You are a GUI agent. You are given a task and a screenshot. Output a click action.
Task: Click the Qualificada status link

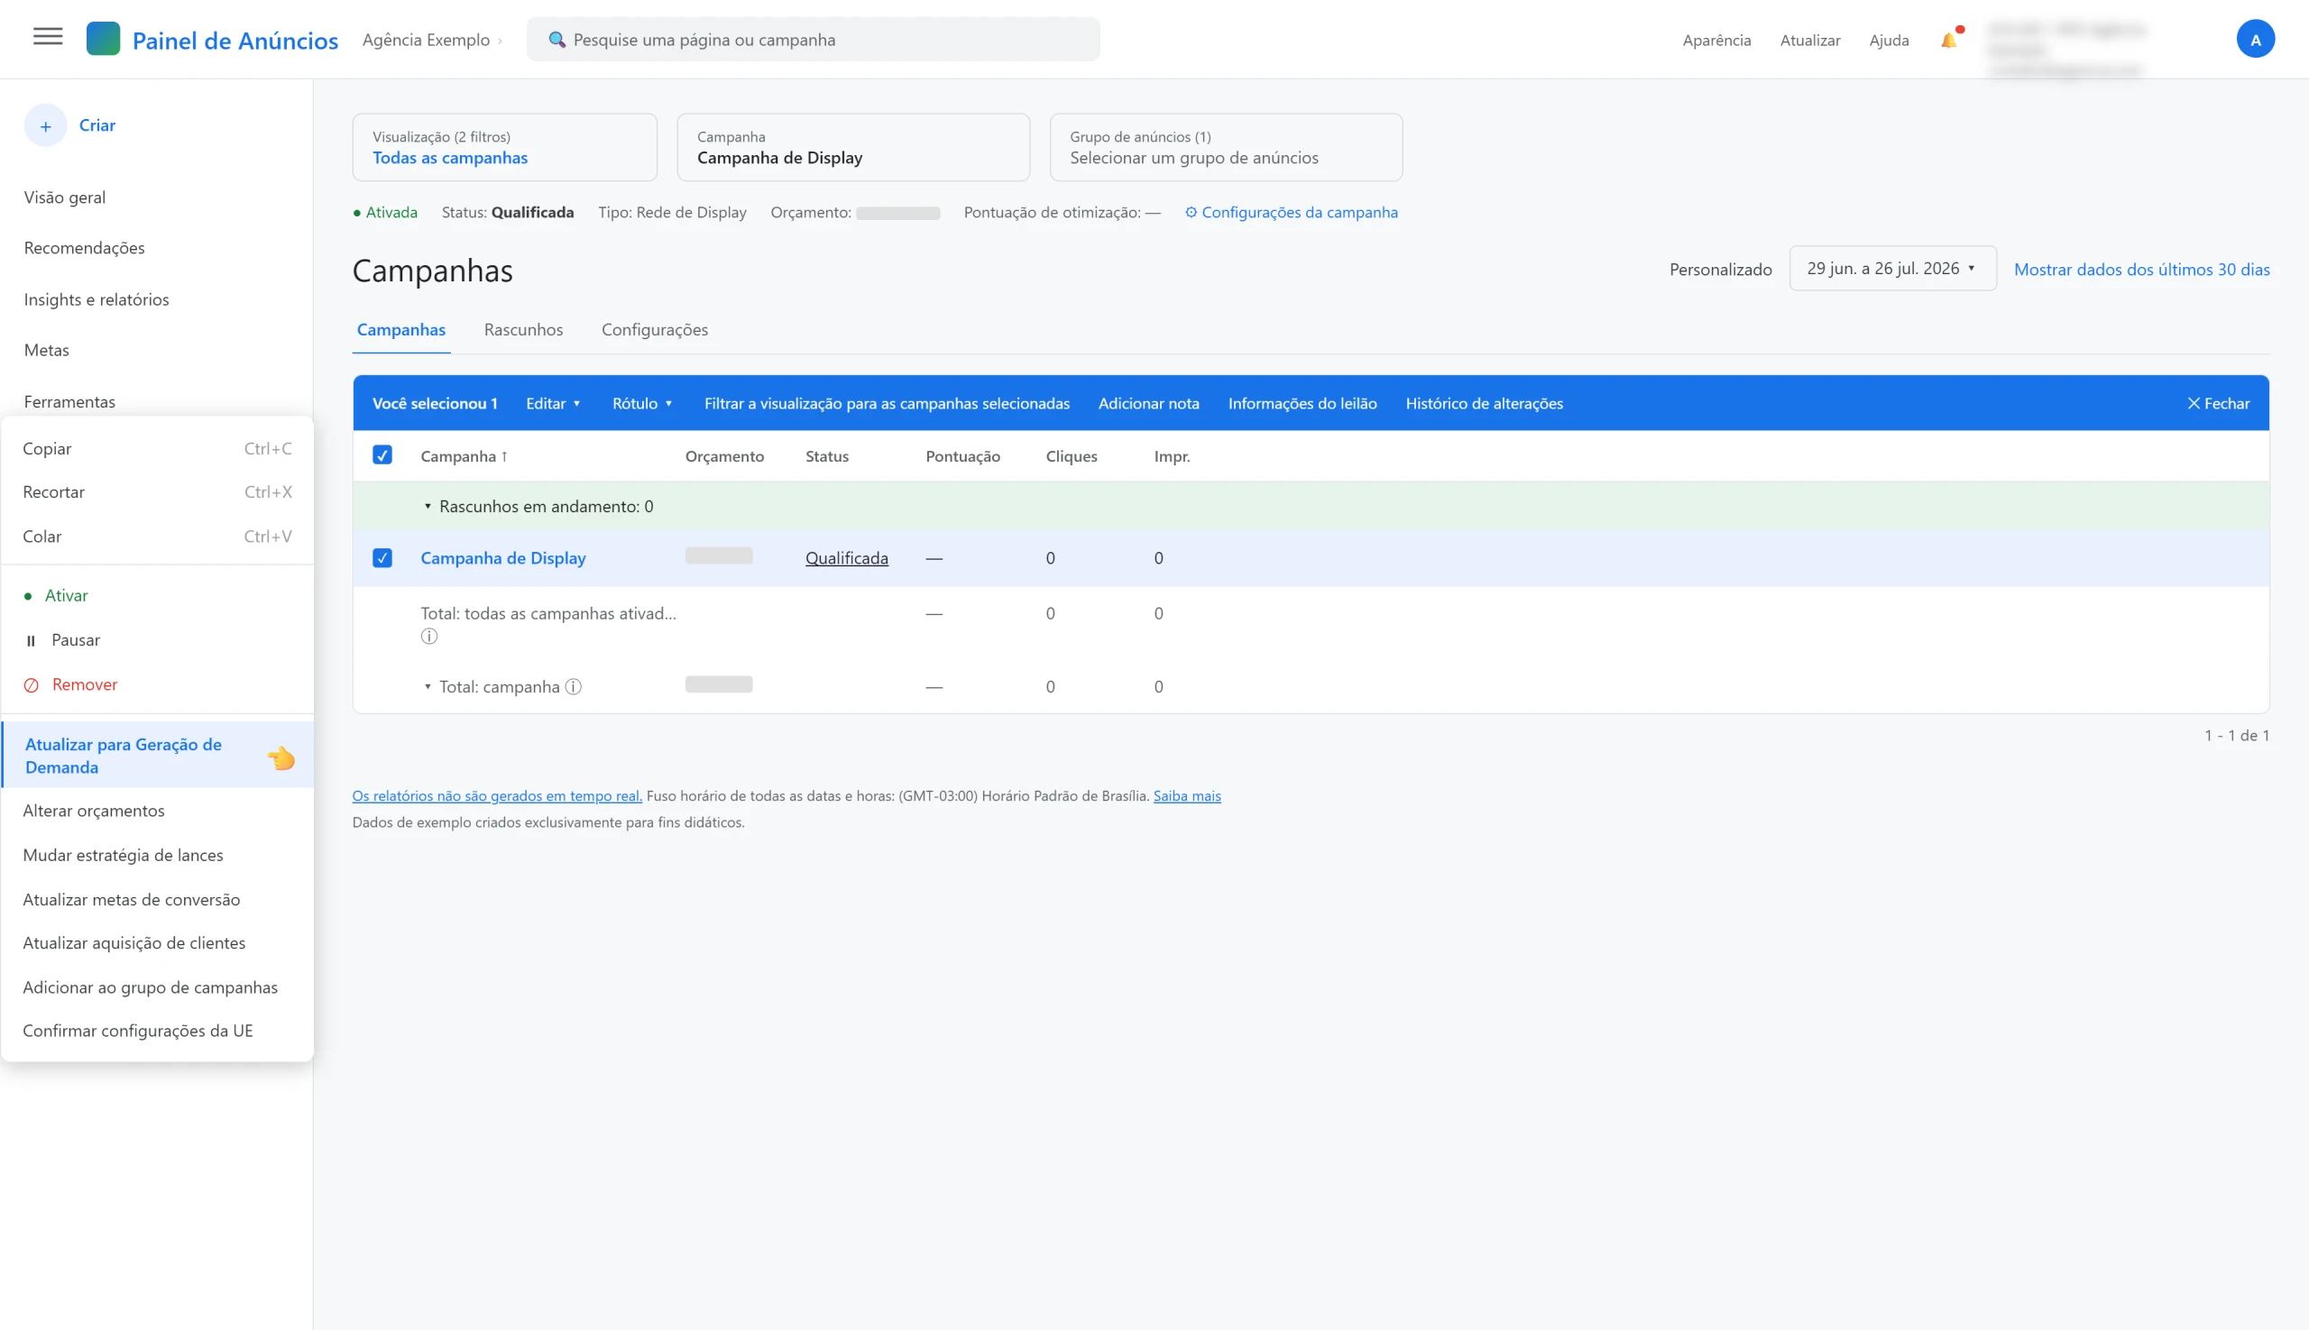click(x=846, y=558)
